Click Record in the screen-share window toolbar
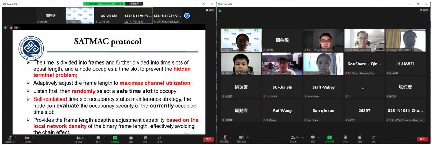 [x=131, y=139]
